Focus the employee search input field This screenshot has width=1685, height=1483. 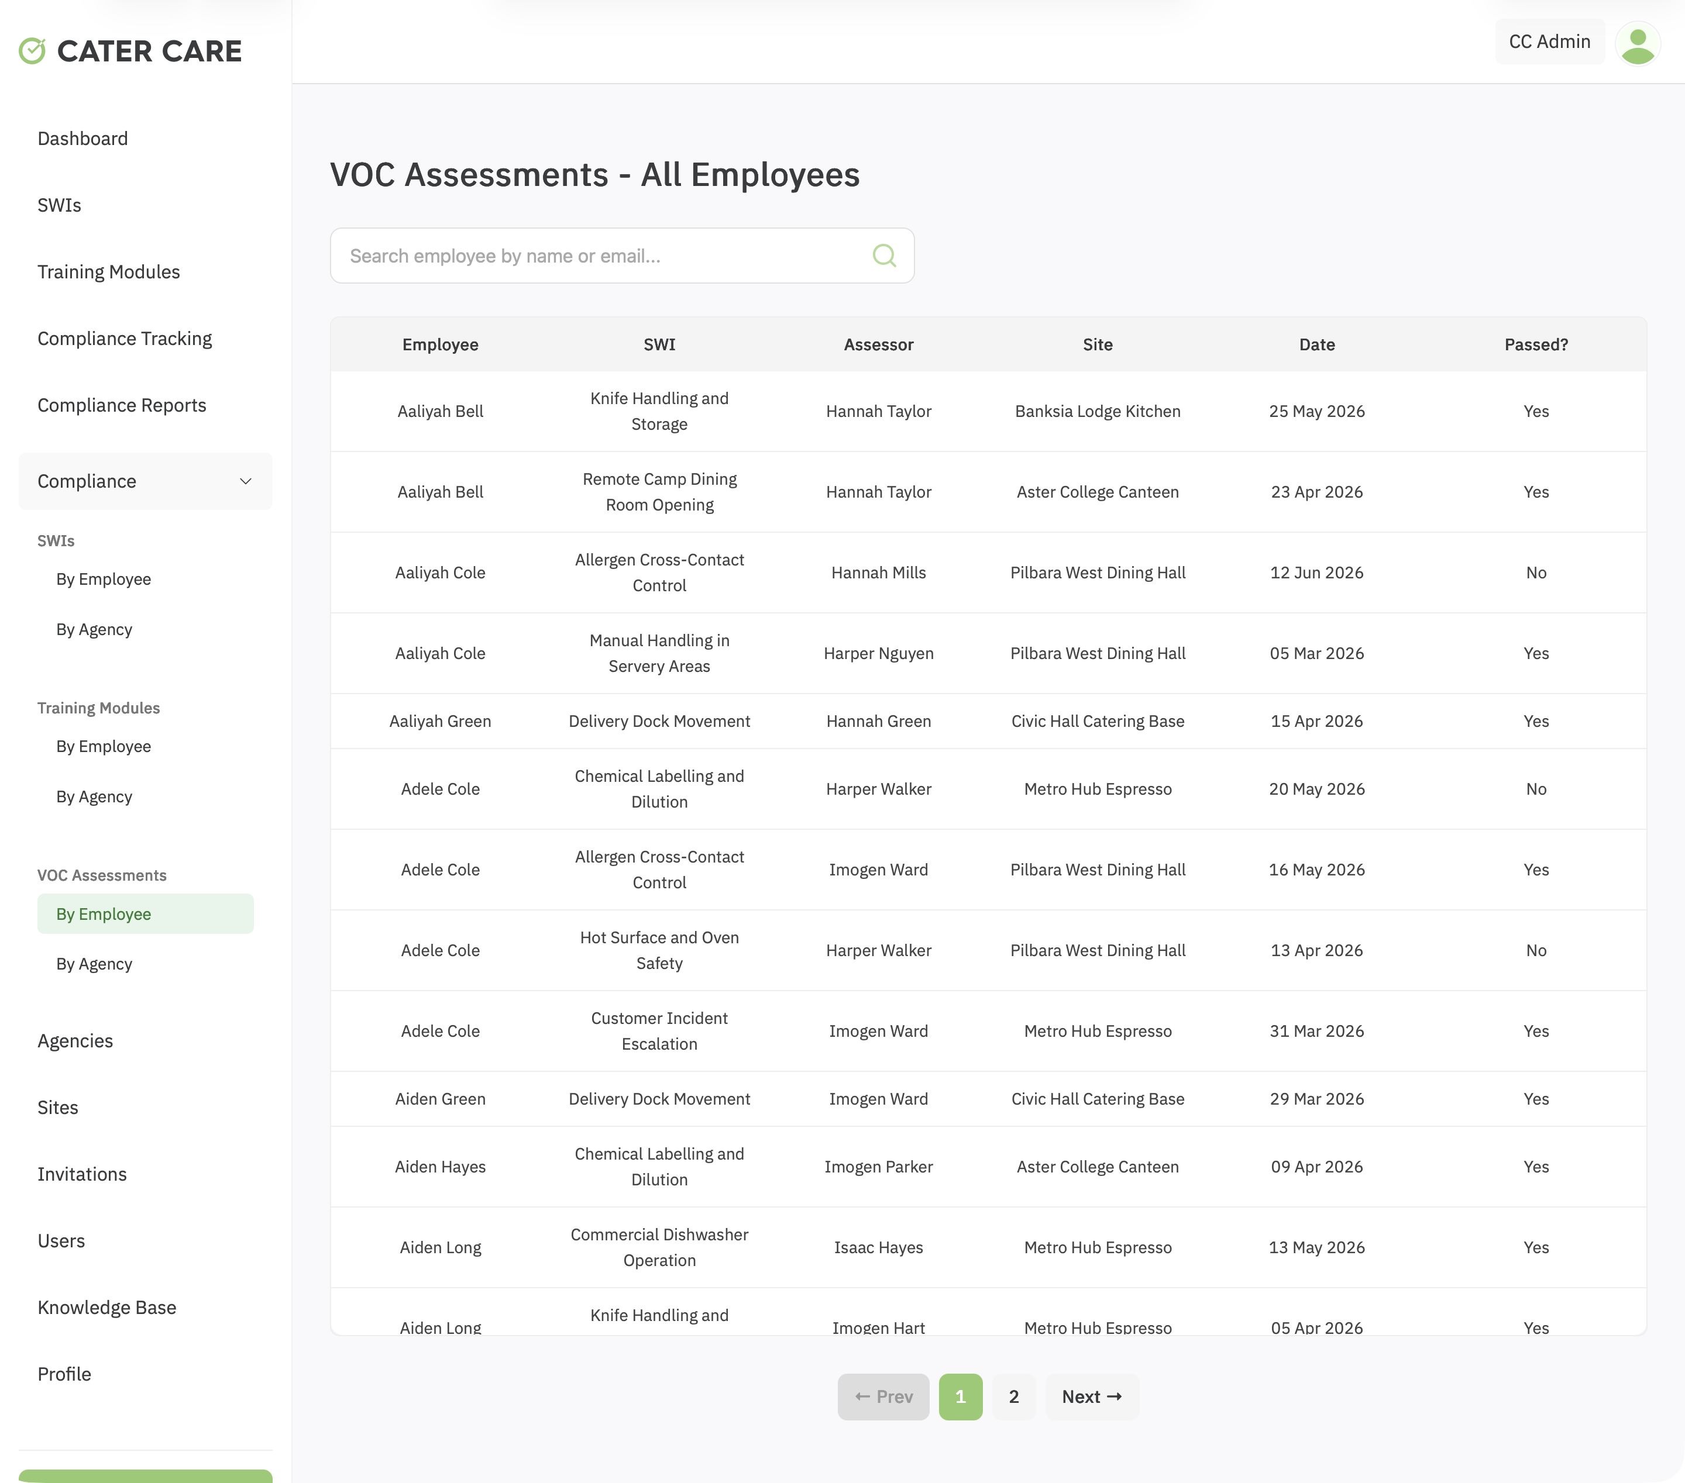pos(621,256)
